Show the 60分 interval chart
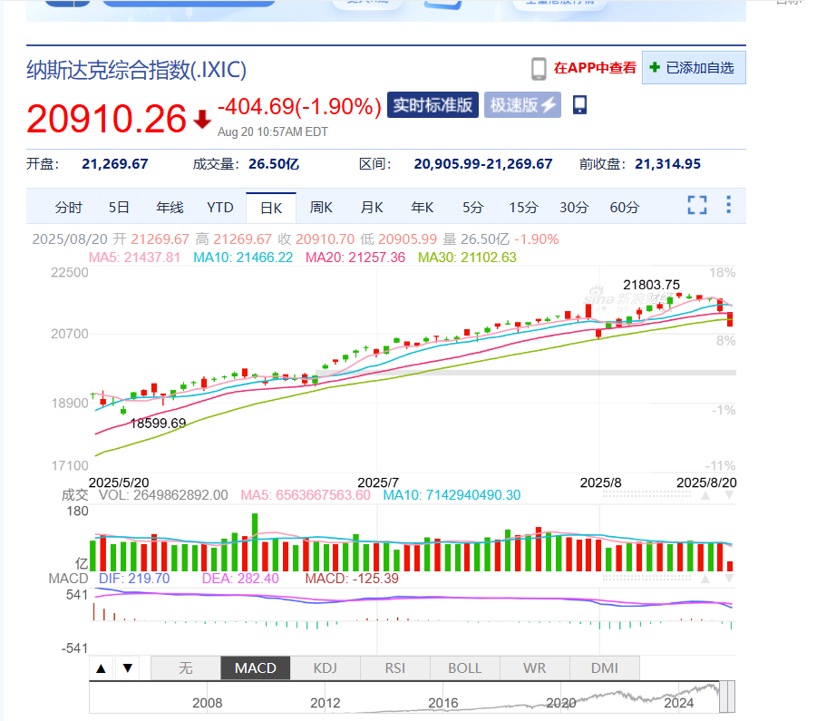Viewport: 826px width, 721px height. pyautogui.click(x=624, y=207)
